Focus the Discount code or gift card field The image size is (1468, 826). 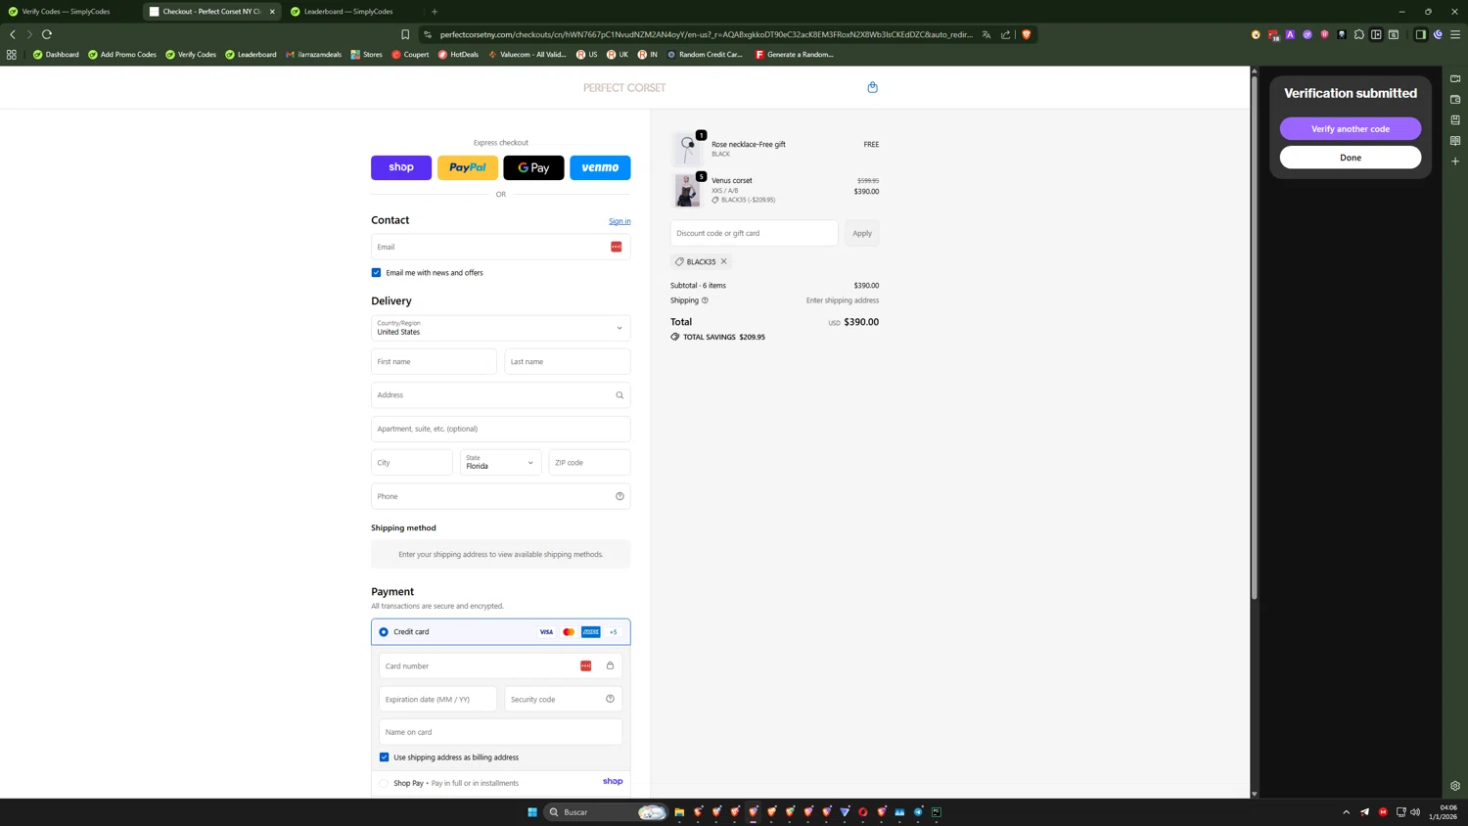(754, 233)
